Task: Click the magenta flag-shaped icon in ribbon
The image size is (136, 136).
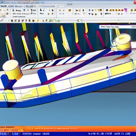Action: [126, 10]
